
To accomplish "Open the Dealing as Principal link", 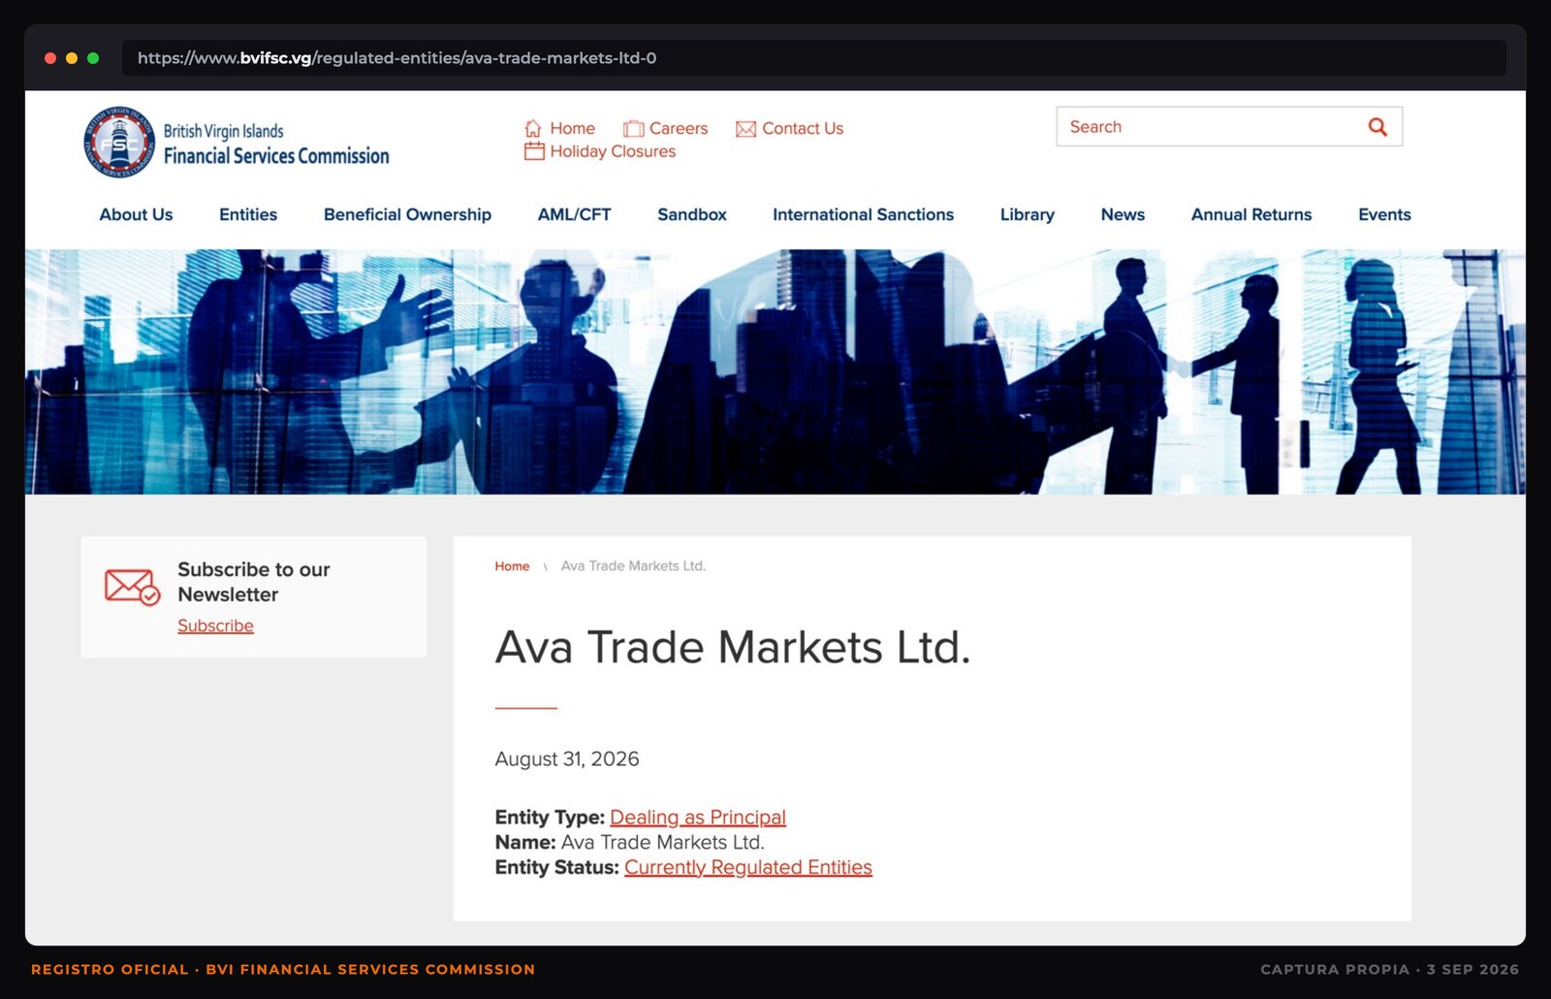I will tap(698, 817).
